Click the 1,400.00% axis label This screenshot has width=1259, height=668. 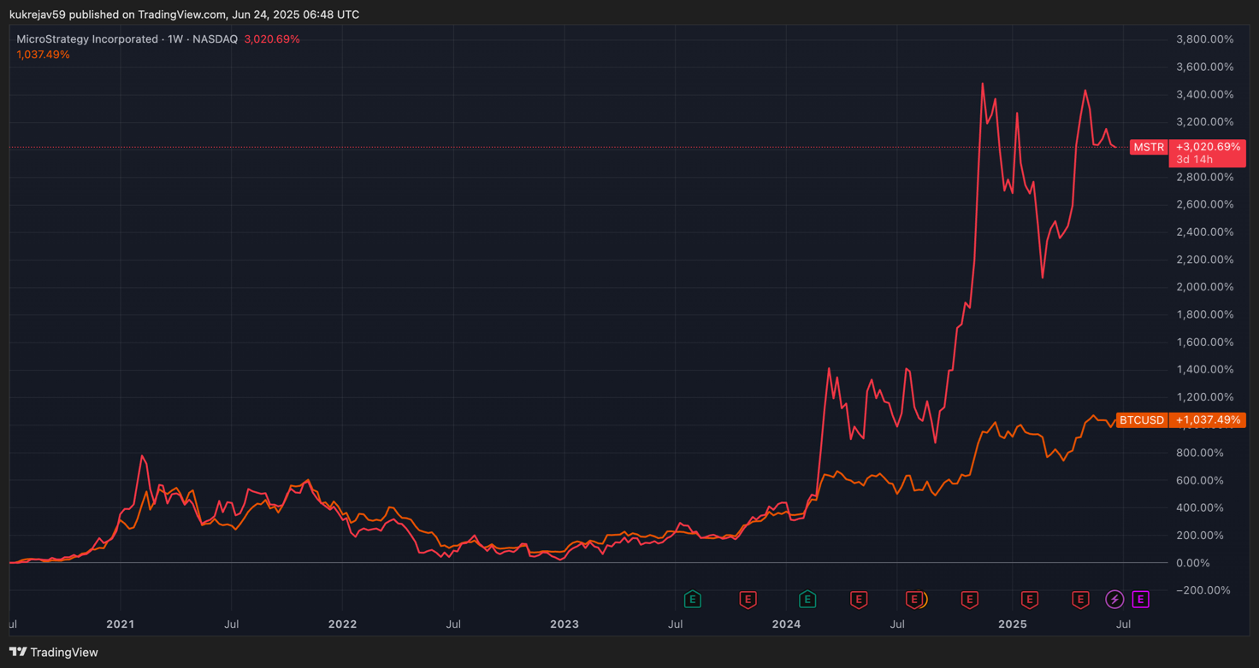click(x=1205, y=370)
